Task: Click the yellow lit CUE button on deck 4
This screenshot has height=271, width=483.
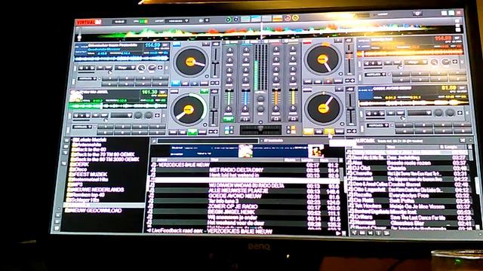Action: (x=309, y=132)
